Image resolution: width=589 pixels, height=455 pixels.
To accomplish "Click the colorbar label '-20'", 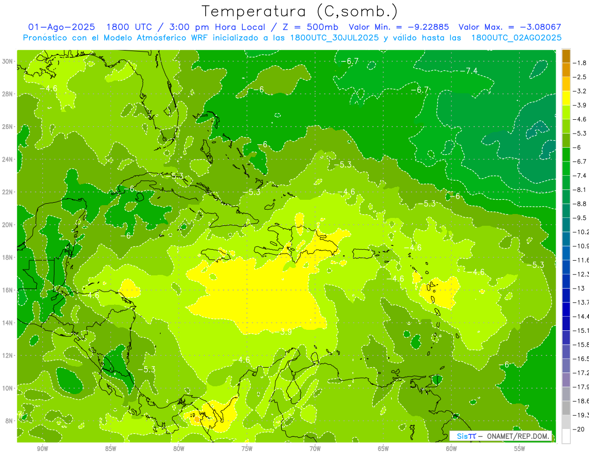I will click(579, 429).
